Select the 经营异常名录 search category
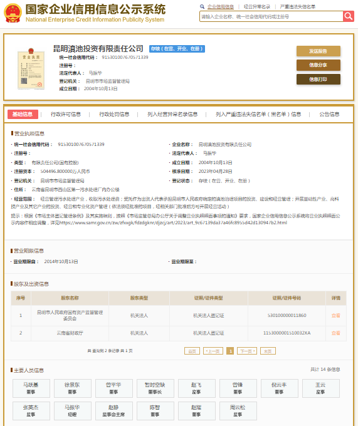Screen dimensions: 358x426 click(x=257, y=6)
